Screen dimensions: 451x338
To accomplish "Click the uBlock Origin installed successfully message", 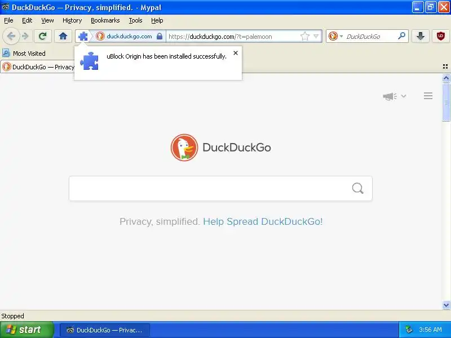I will (166, 56).
